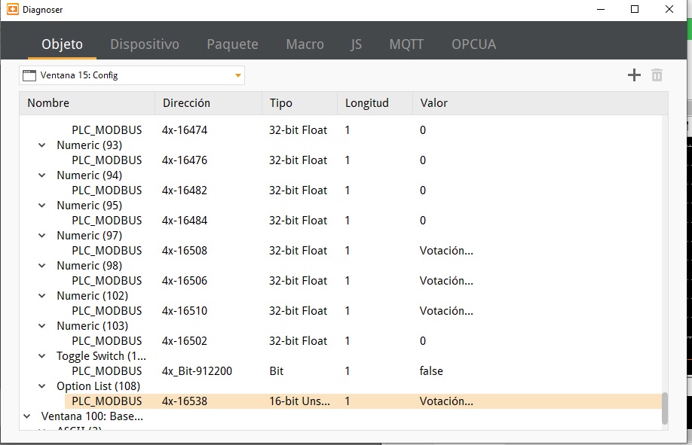
Task: Click address cell 4x_Bit-912200
Action: (x=197, y=371)
